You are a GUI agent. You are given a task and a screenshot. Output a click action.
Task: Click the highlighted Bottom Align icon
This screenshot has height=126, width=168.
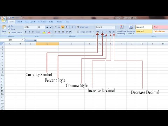(63, 27)
